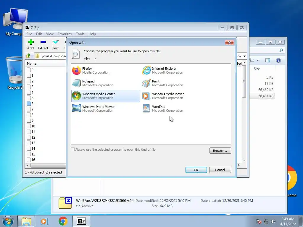Launch Windows Media Player from taskbar

pyautogui.click(x=44, y=221)
